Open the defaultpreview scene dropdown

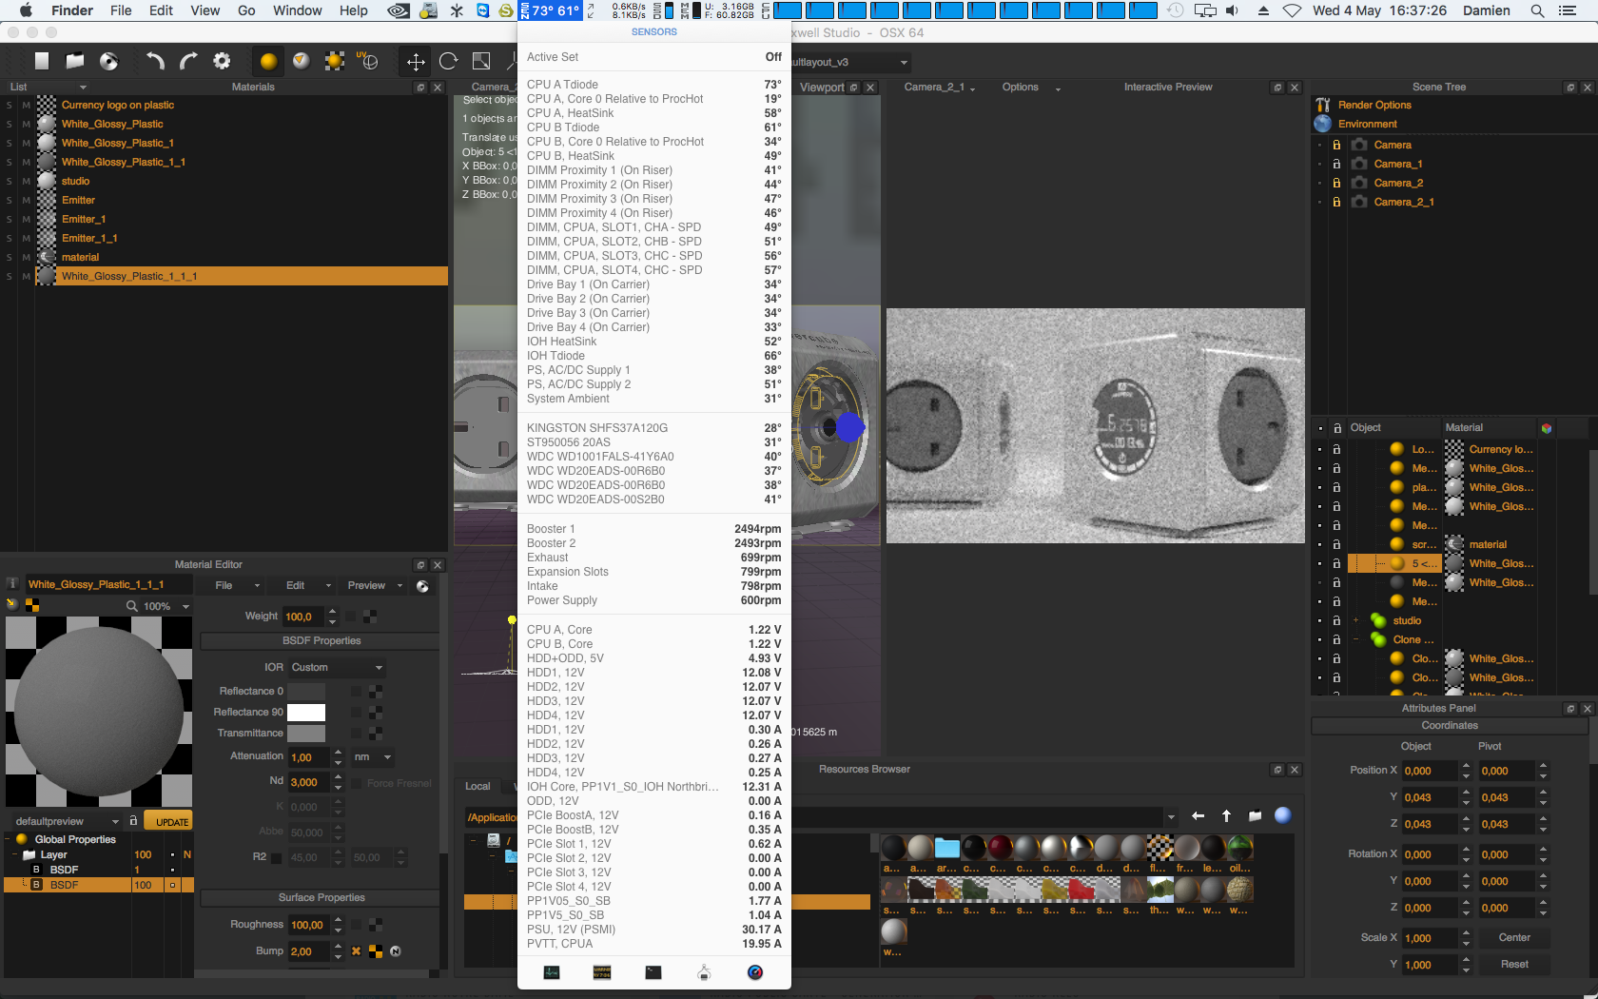pyautogui.click(x=67, y=821)
